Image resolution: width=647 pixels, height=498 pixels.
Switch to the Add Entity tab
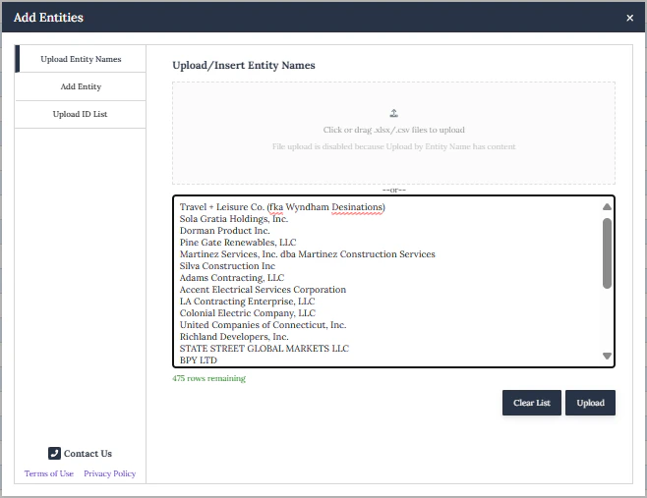[x=81, y=86]
